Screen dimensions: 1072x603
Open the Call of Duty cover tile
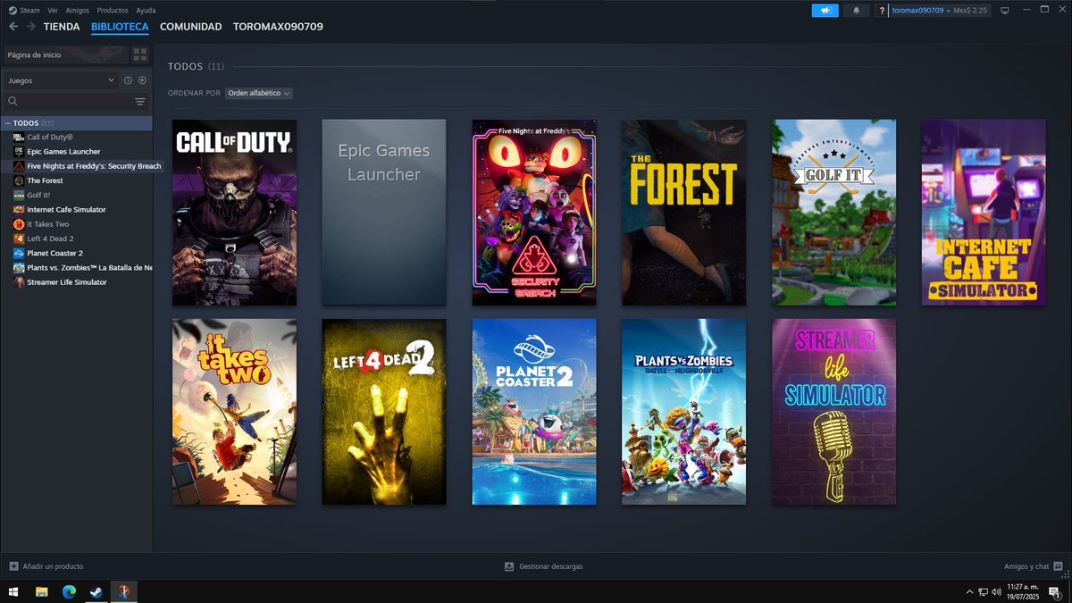[234, 213]
